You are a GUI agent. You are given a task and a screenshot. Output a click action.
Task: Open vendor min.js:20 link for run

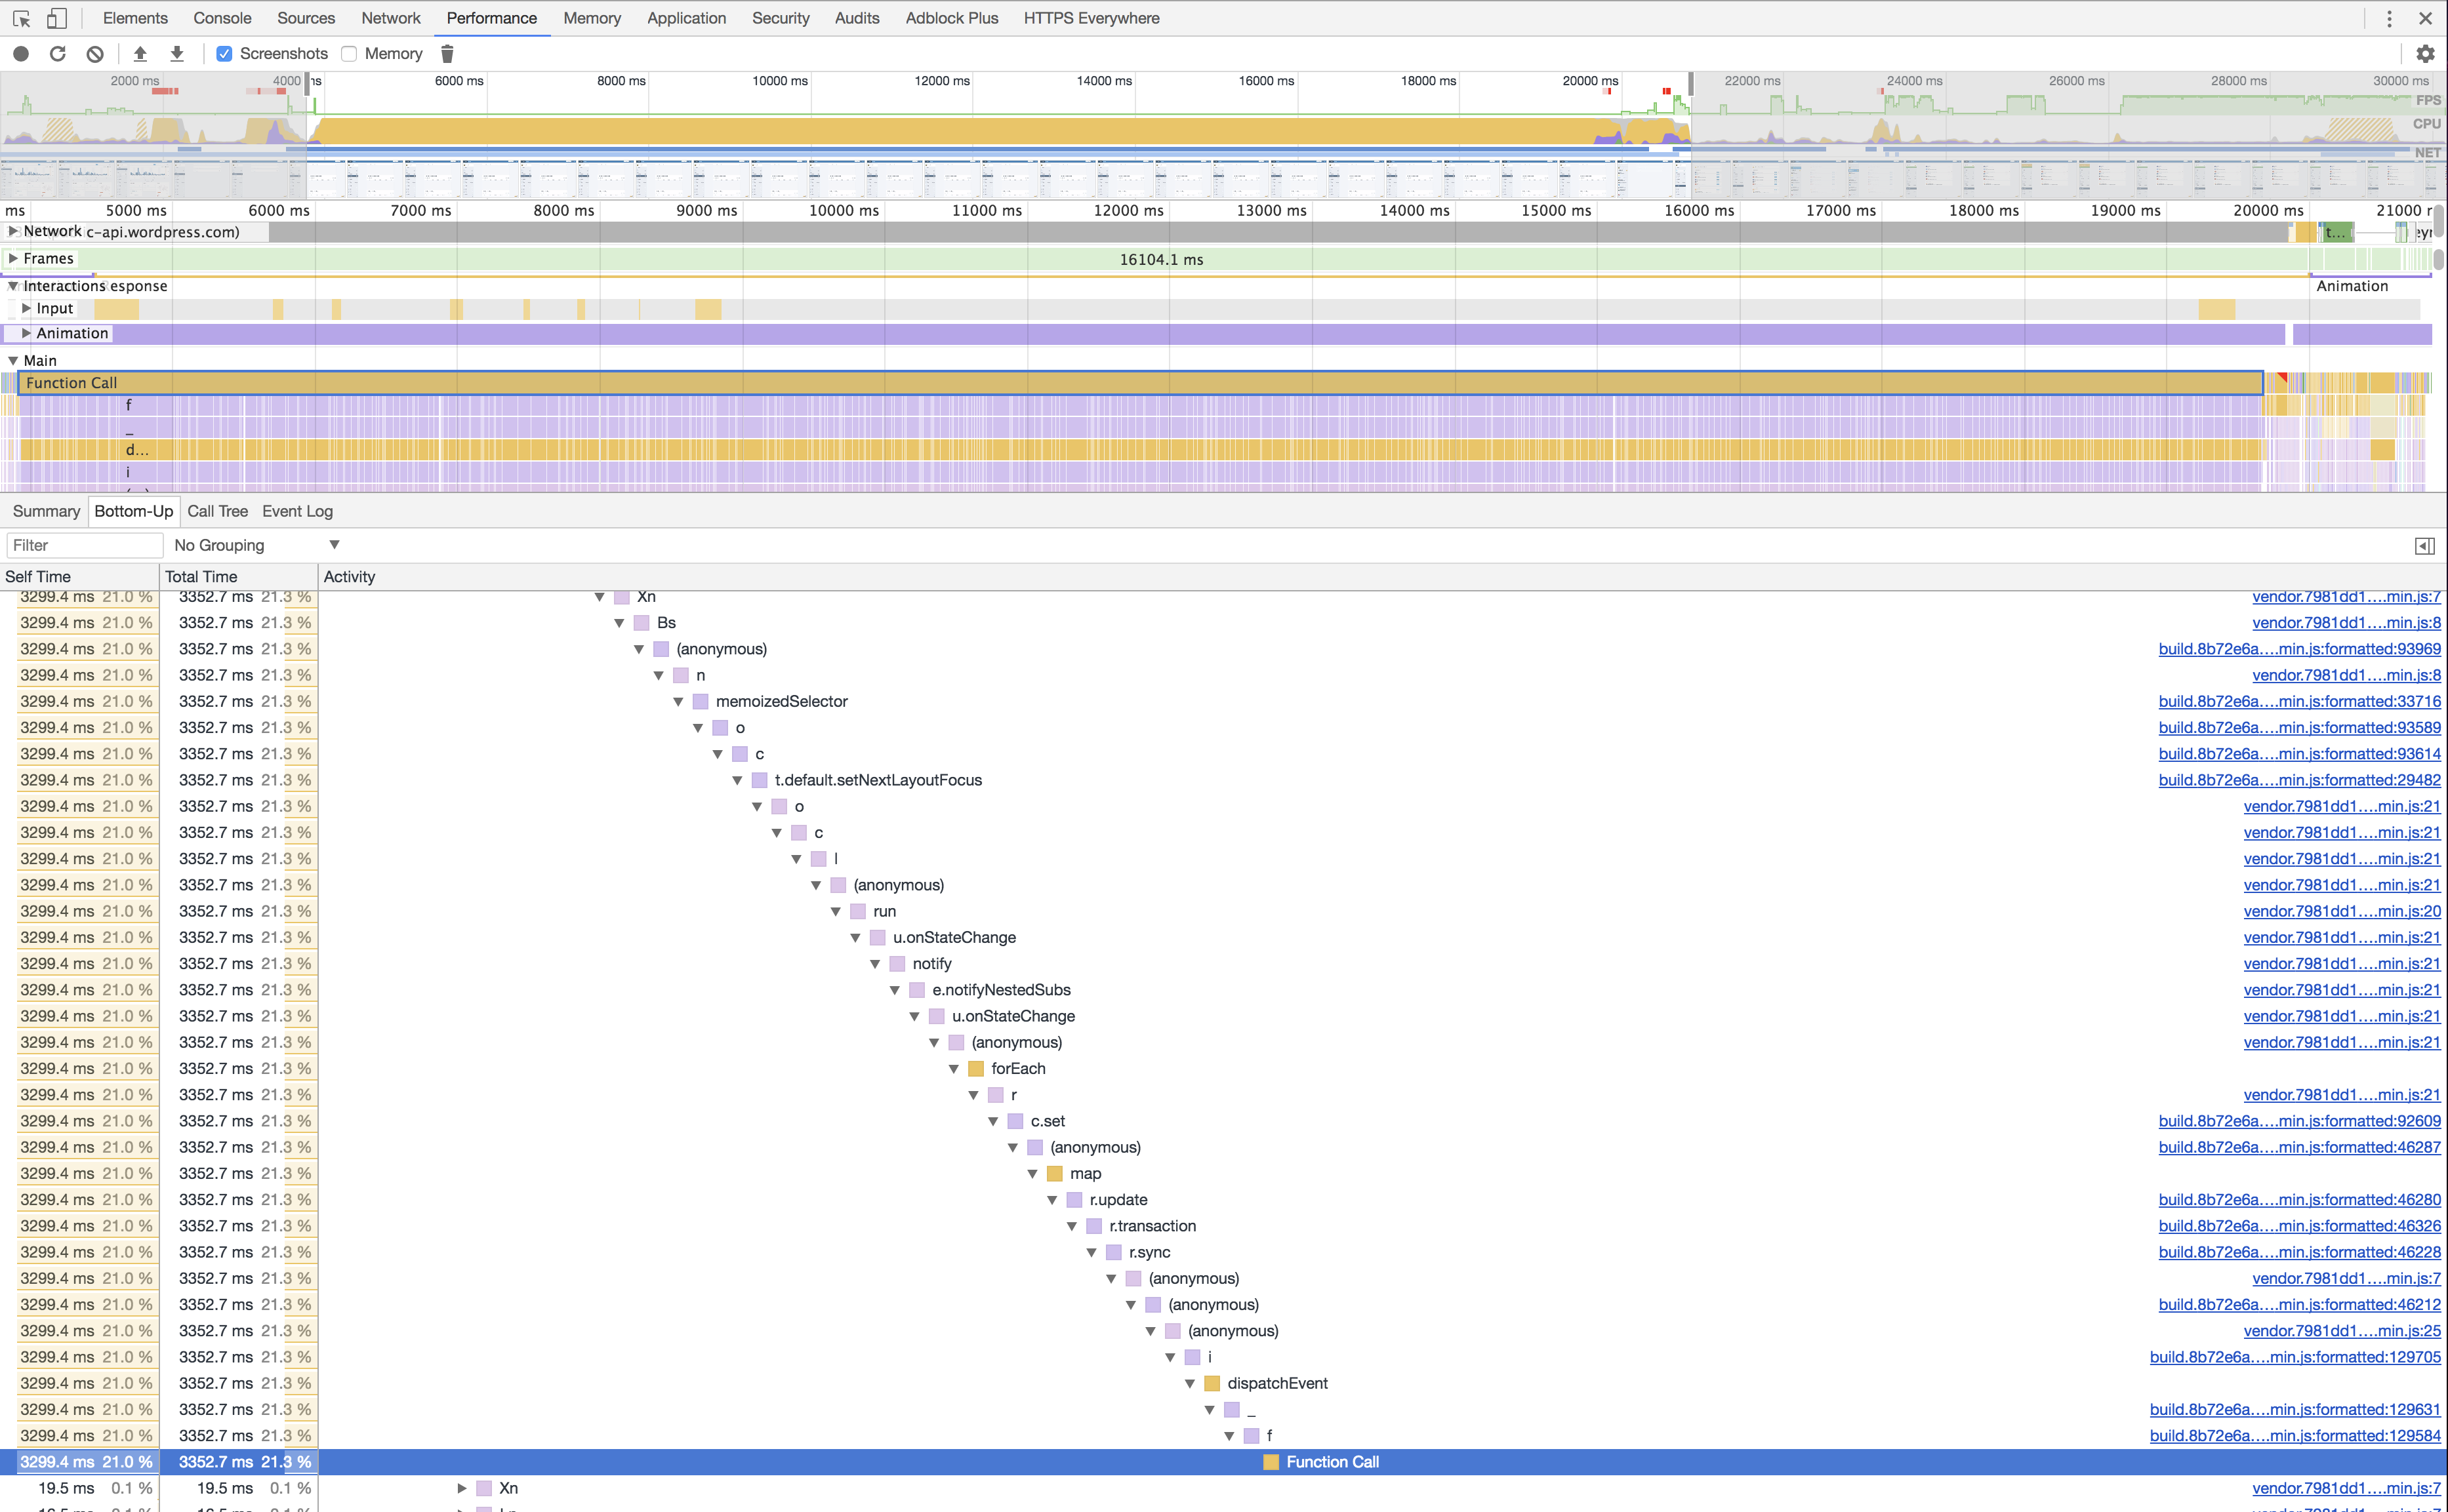[x=2342, y=911]
